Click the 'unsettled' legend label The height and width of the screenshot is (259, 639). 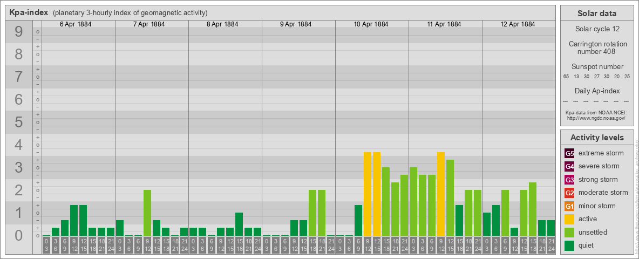point(593,232)
